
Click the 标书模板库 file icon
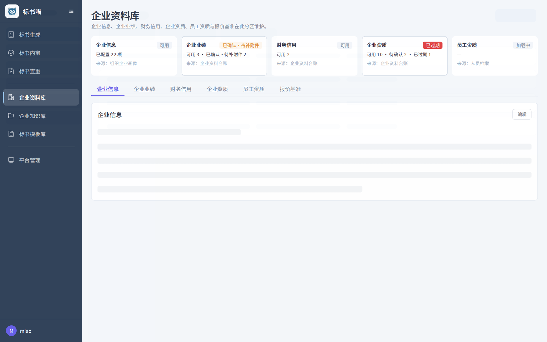click(x=11, y=134)
